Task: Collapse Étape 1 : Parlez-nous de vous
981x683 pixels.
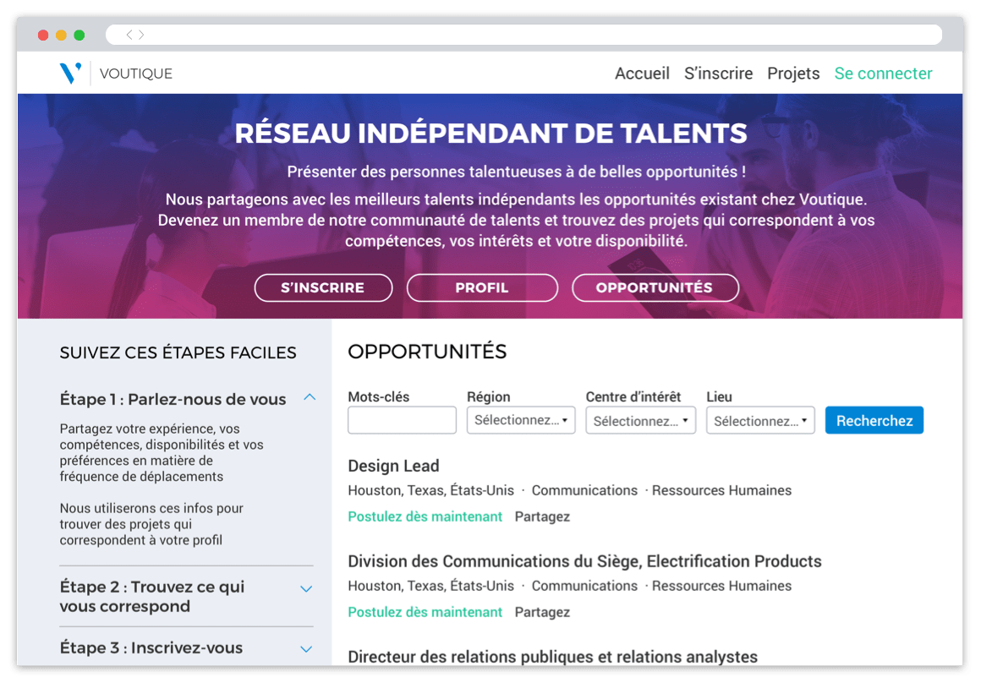Action: (x=310, y=398)
